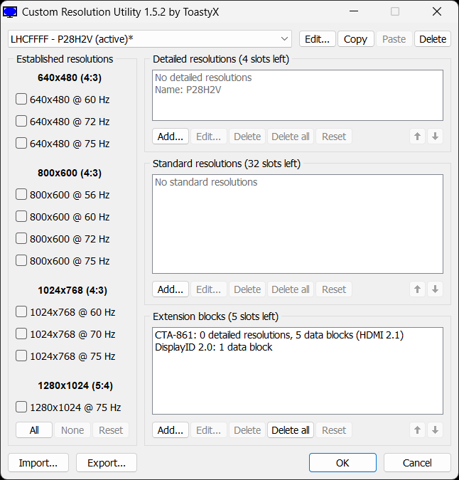Click Delete all under Extension blocks
459x480 pixels.
[x=291, y=430]
